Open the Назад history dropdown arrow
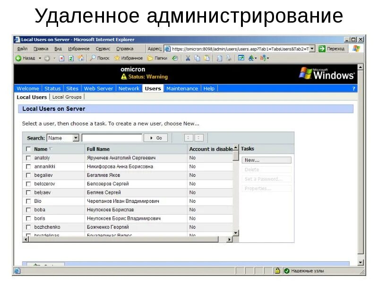The width and height of the screenshot is (378, 283). click(x=40, y=58)
